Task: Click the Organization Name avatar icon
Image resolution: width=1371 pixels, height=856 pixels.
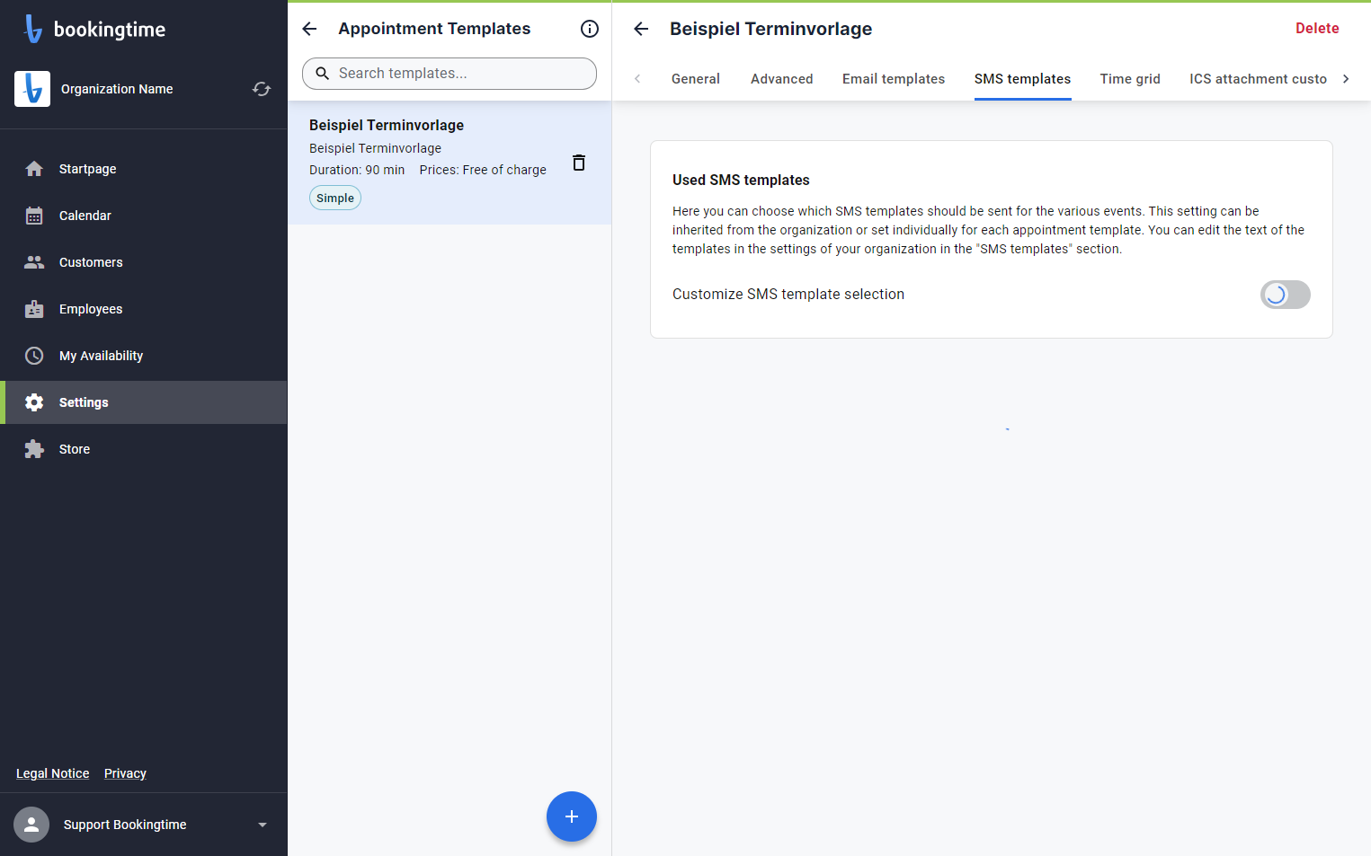Action: [32, 89]
